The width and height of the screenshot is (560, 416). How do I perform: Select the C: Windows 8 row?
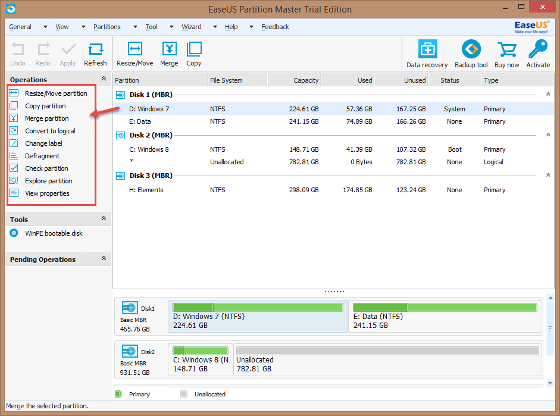click(x=334, y=149)
